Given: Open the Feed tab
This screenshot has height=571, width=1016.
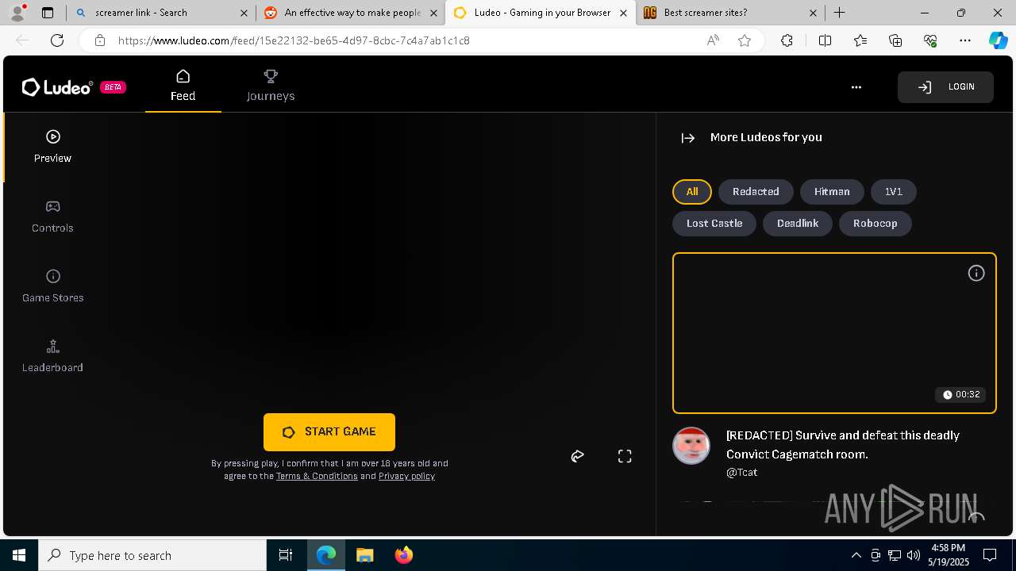Looking at the screenshot, I should [x=183, y=86].
